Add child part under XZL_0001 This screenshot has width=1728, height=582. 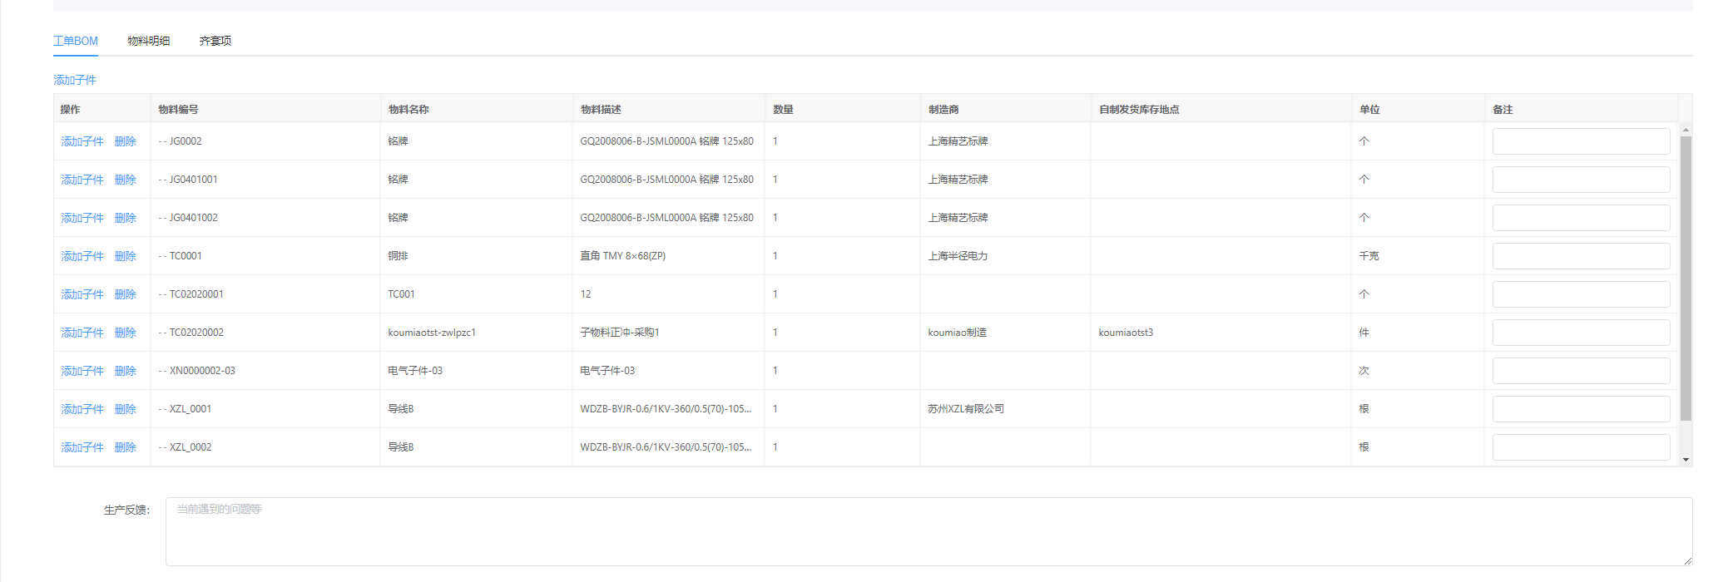82,409
